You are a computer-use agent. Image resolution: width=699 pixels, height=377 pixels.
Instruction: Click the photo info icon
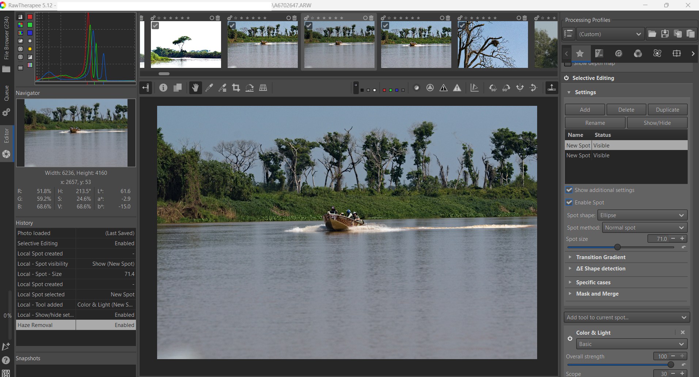point(163,88)
